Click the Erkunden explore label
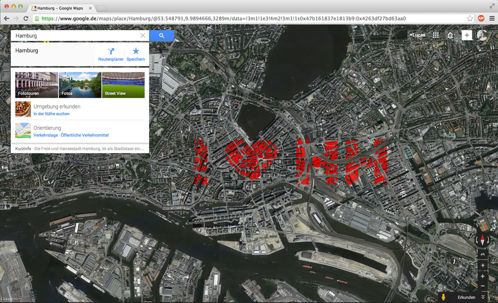The width and height of the screenshot is (498, 303). click(466, 297)
